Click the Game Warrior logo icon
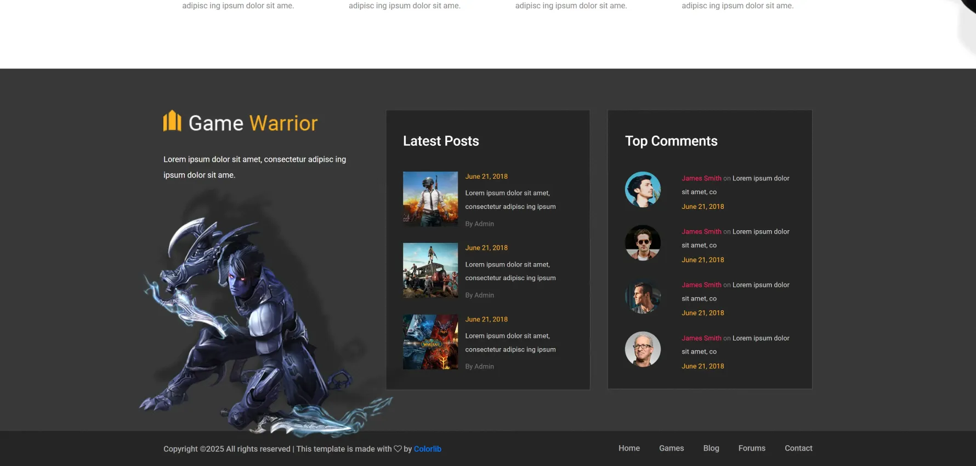This screenshot has height=466, width=976. coord(172,121)
